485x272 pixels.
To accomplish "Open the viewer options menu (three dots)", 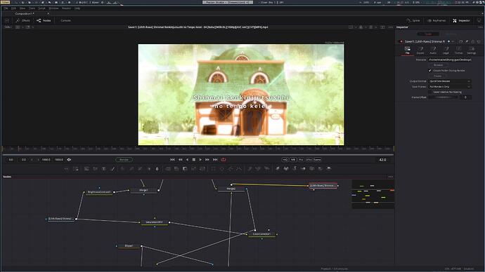I will (x=390, y=27).
